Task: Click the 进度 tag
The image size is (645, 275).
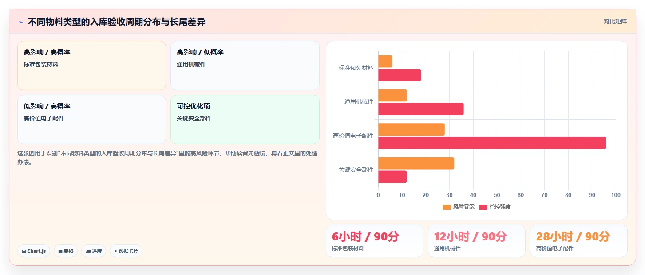Action: coord(94,251)
